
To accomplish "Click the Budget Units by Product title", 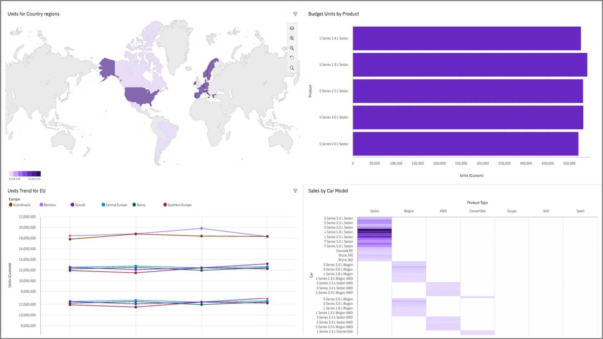I will pyautogui.click(x=333, y=14).
